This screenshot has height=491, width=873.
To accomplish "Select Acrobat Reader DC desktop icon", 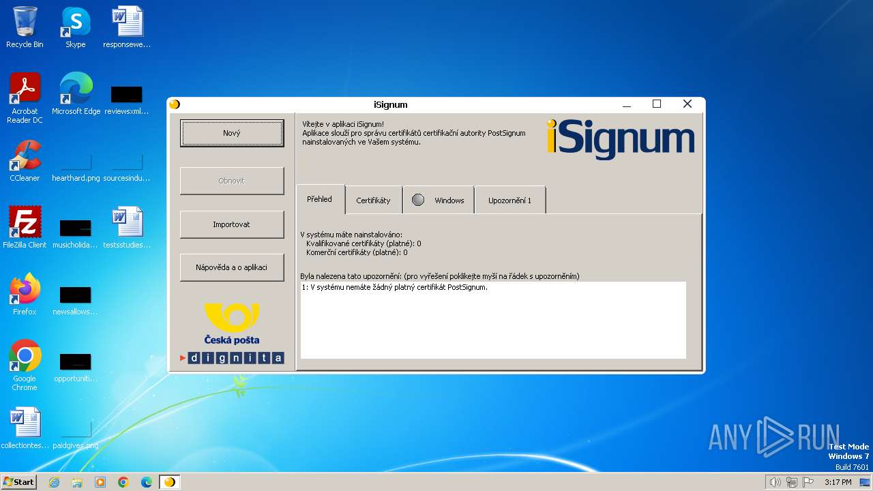I will tap(25, 98).
